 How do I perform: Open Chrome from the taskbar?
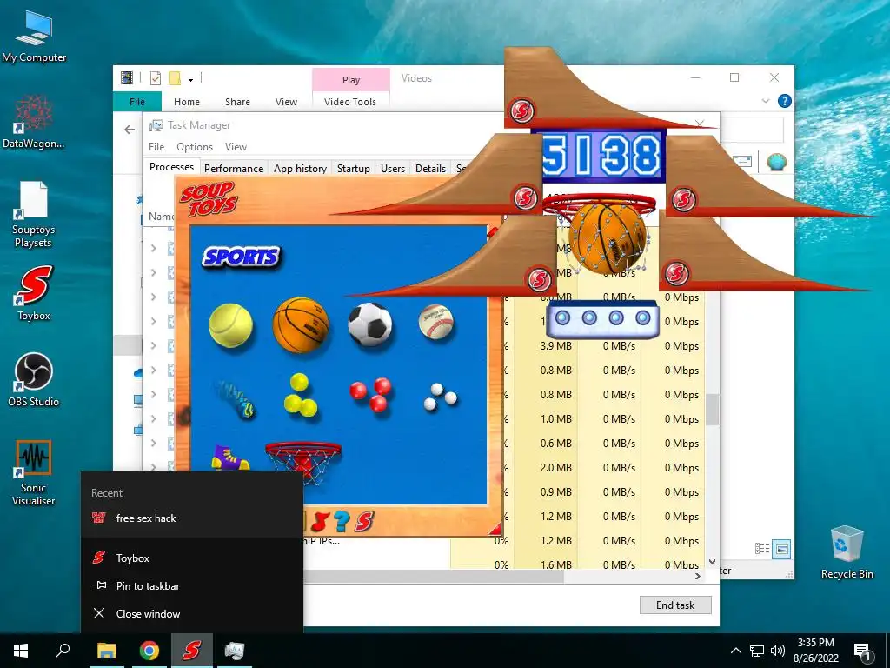point(149,651)
